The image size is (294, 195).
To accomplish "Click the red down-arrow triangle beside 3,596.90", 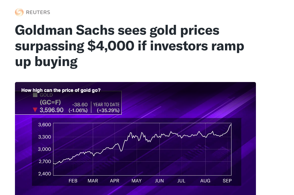I will [35, 110].
